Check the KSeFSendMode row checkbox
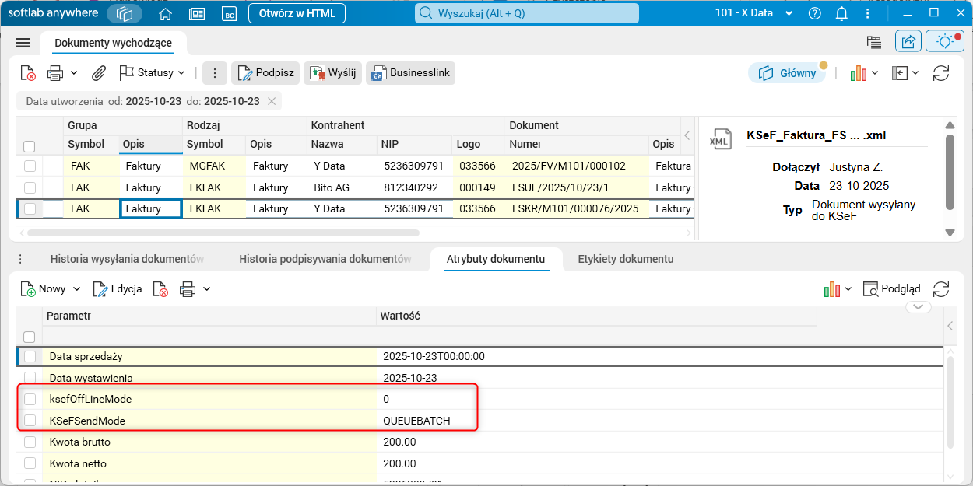Viewport: 973px width, 486px height. [30, 421]
